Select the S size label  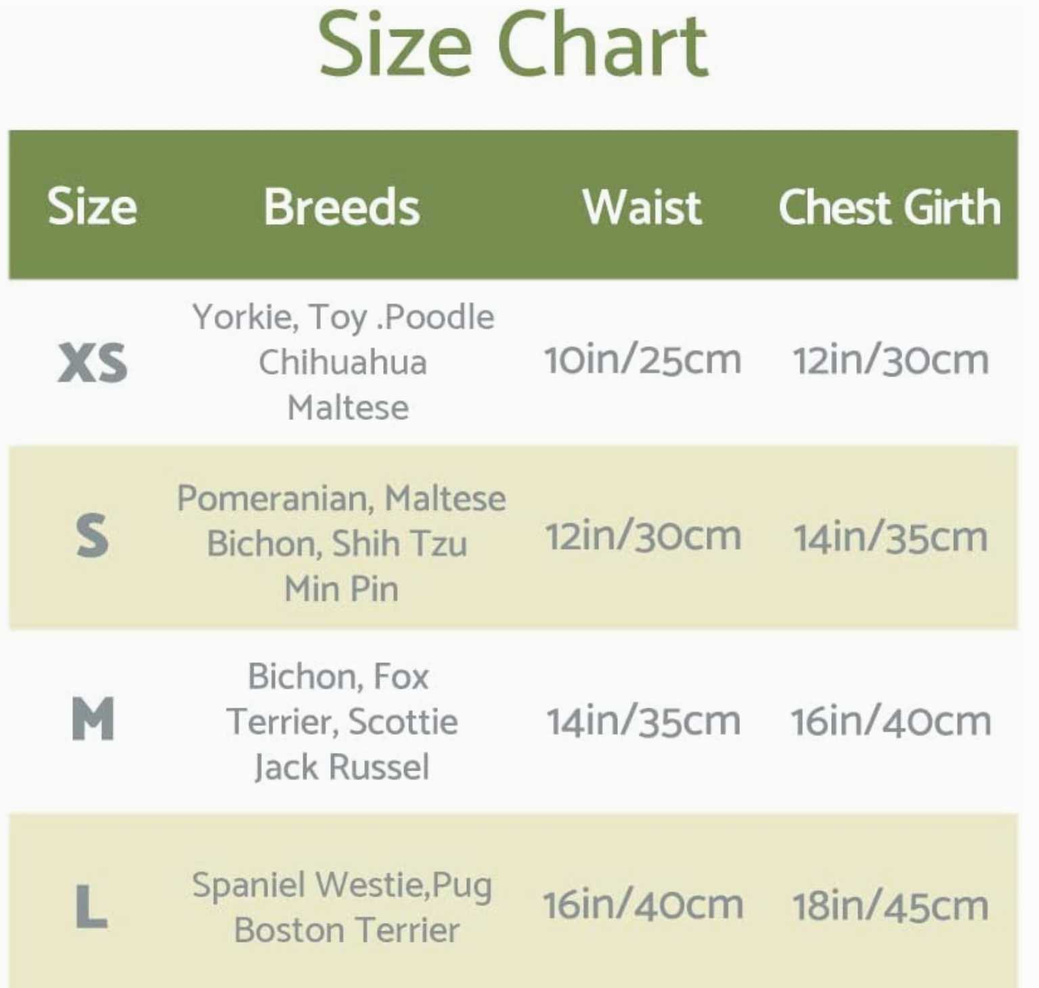click(92, 536)
